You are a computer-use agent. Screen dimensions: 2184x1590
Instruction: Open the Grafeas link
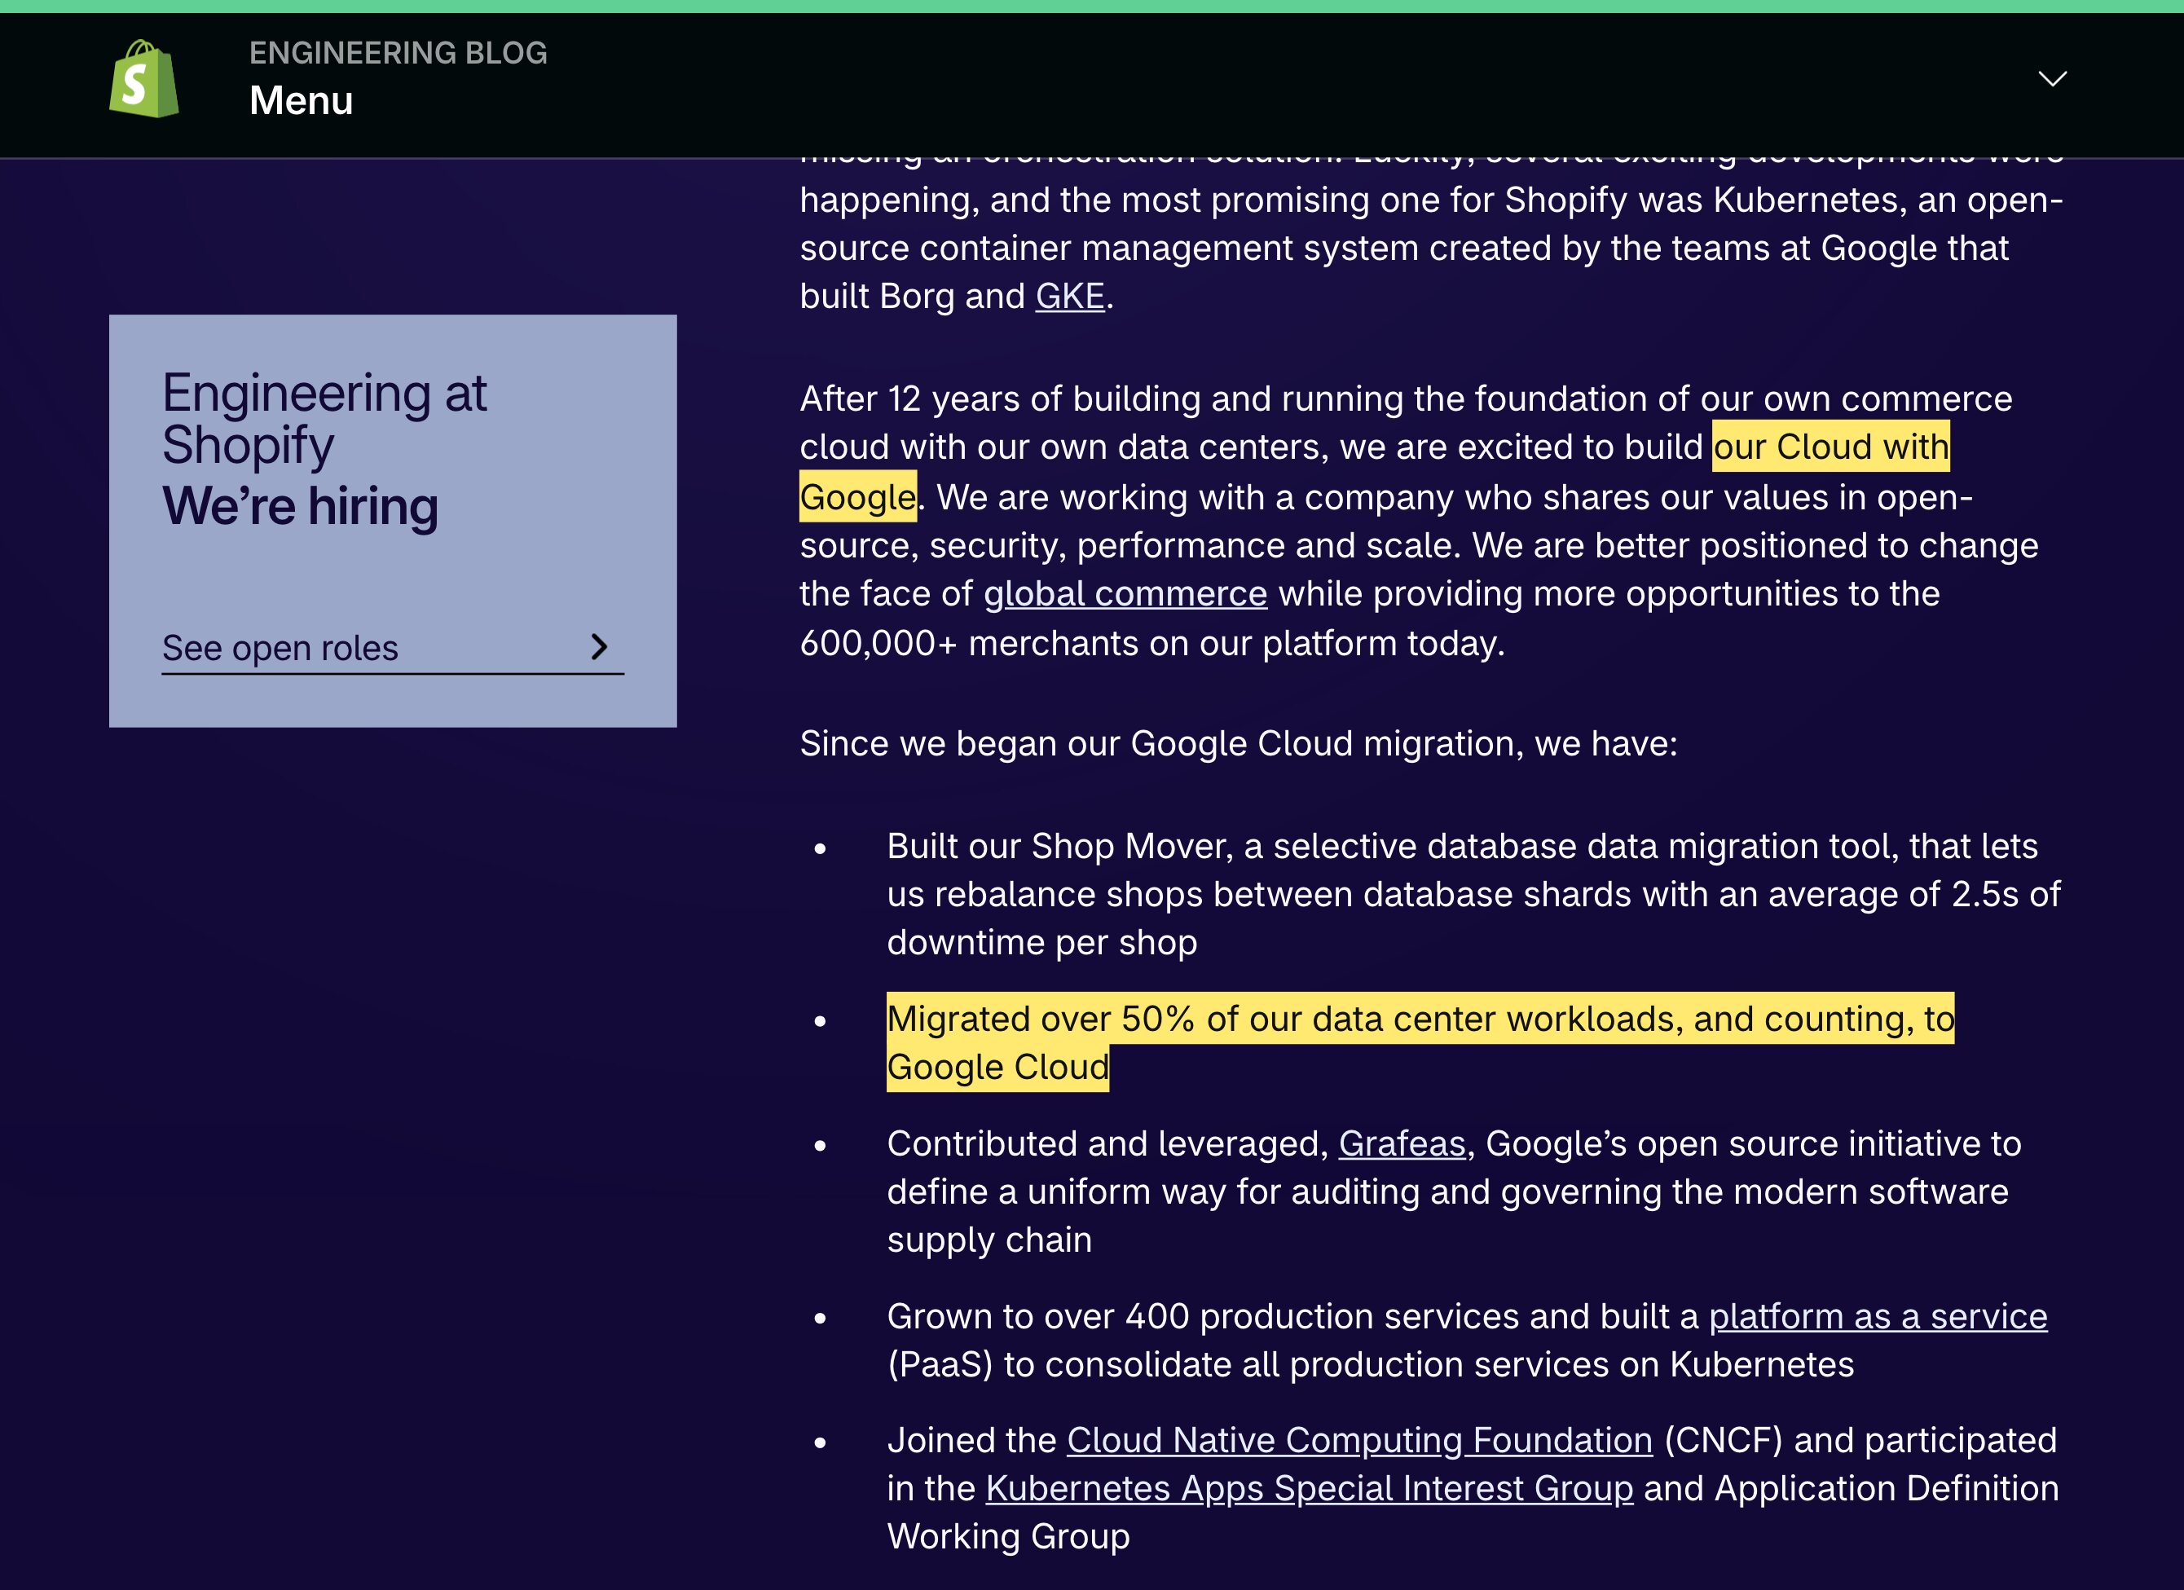[1401, 1143]
